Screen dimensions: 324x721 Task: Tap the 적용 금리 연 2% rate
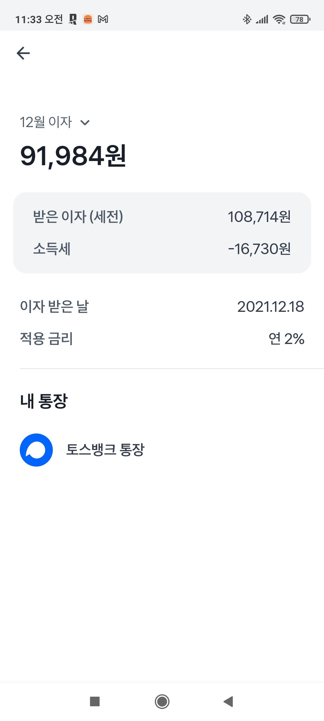[x=286, y=339]
